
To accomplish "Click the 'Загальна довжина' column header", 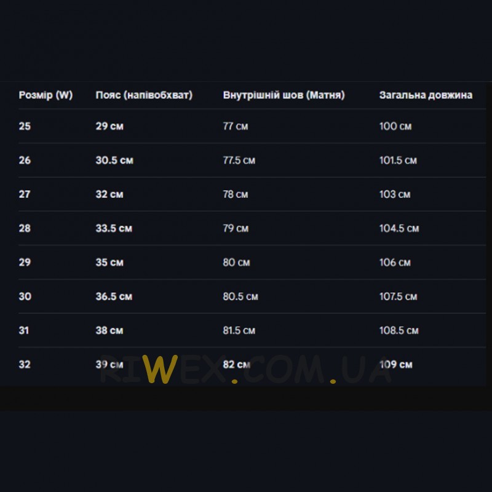I will (426, 95).
